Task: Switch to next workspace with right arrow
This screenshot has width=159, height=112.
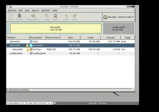Action: point(23,103)
